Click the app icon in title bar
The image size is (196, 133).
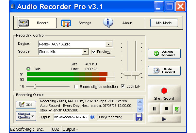pos(13,7)
